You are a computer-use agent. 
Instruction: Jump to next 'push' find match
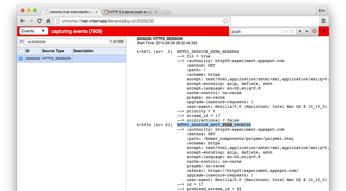click(307, 31)
